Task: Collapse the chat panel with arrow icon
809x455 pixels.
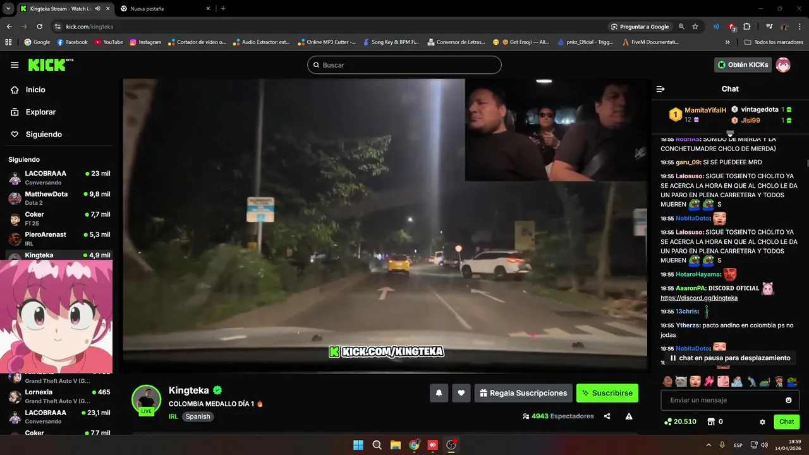Action: point(660,89)
